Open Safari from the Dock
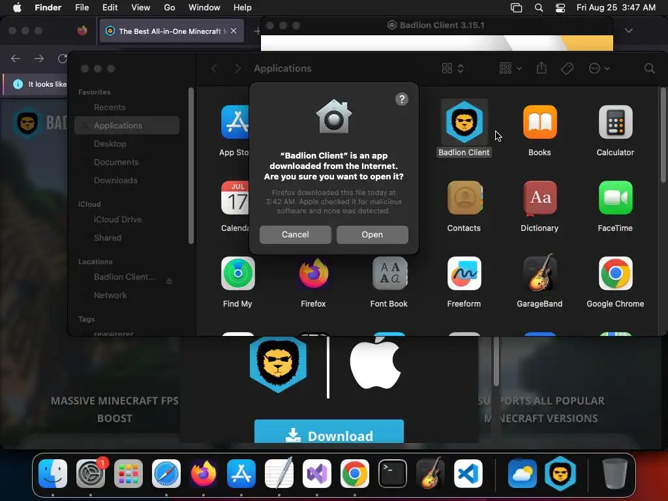This screenshot has height=501, width=668. tap(166, 474)
